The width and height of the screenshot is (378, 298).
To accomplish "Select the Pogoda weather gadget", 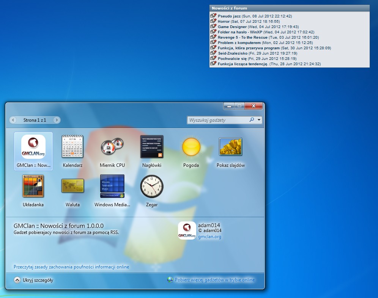I will (x=191, y=147).
